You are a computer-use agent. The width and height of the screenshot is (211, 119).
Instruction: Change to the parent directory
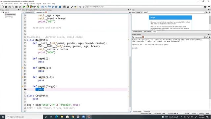click(209, 7)
